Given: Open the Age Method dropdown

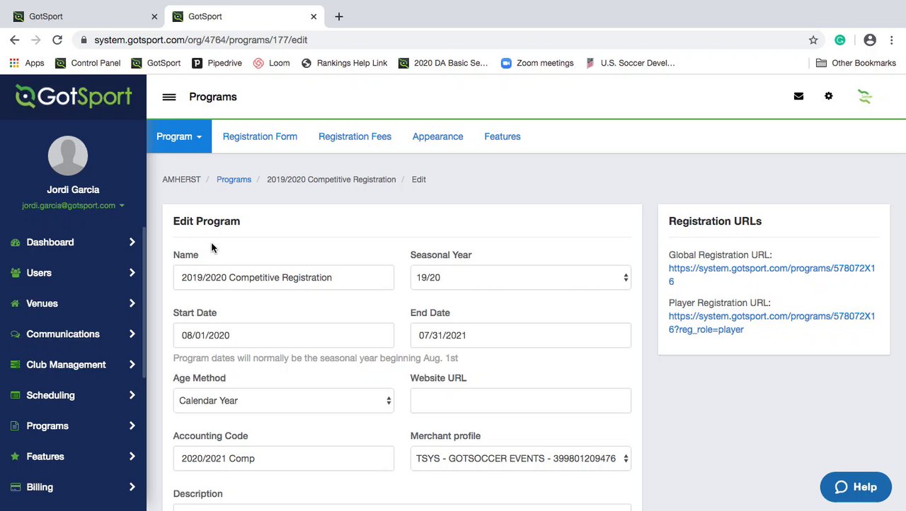Looking at the screenshot, I should (x=283, y=401).
